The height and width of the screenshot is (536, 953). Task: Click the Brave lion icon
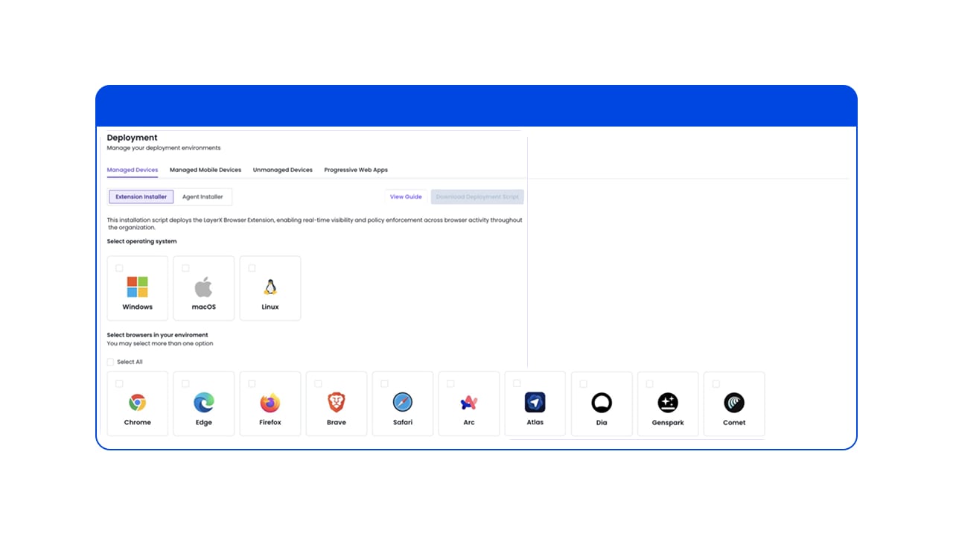coord(337,403)
